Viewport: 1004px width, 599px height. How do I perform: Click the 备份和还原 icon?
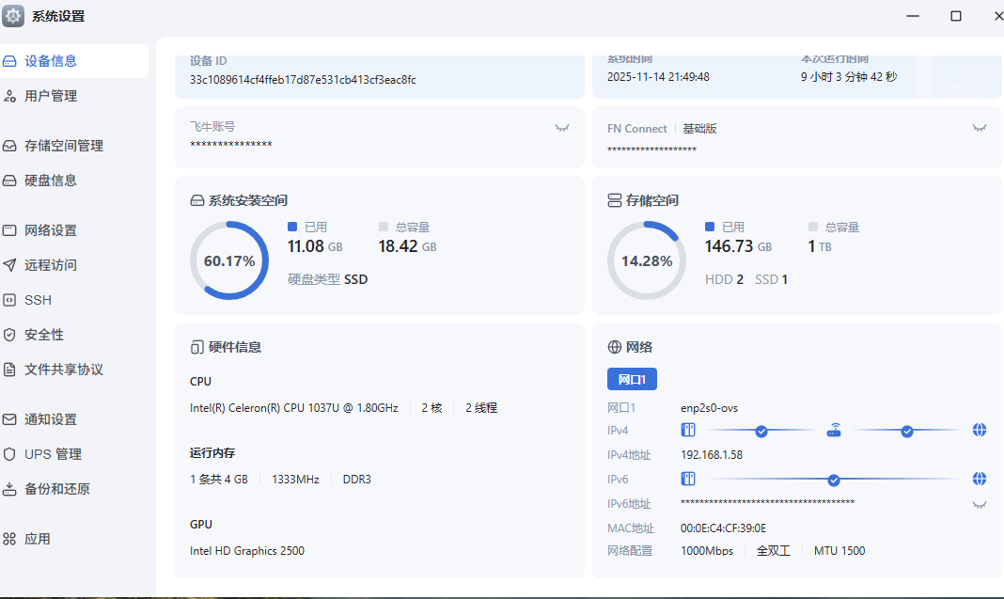(9, 489)
